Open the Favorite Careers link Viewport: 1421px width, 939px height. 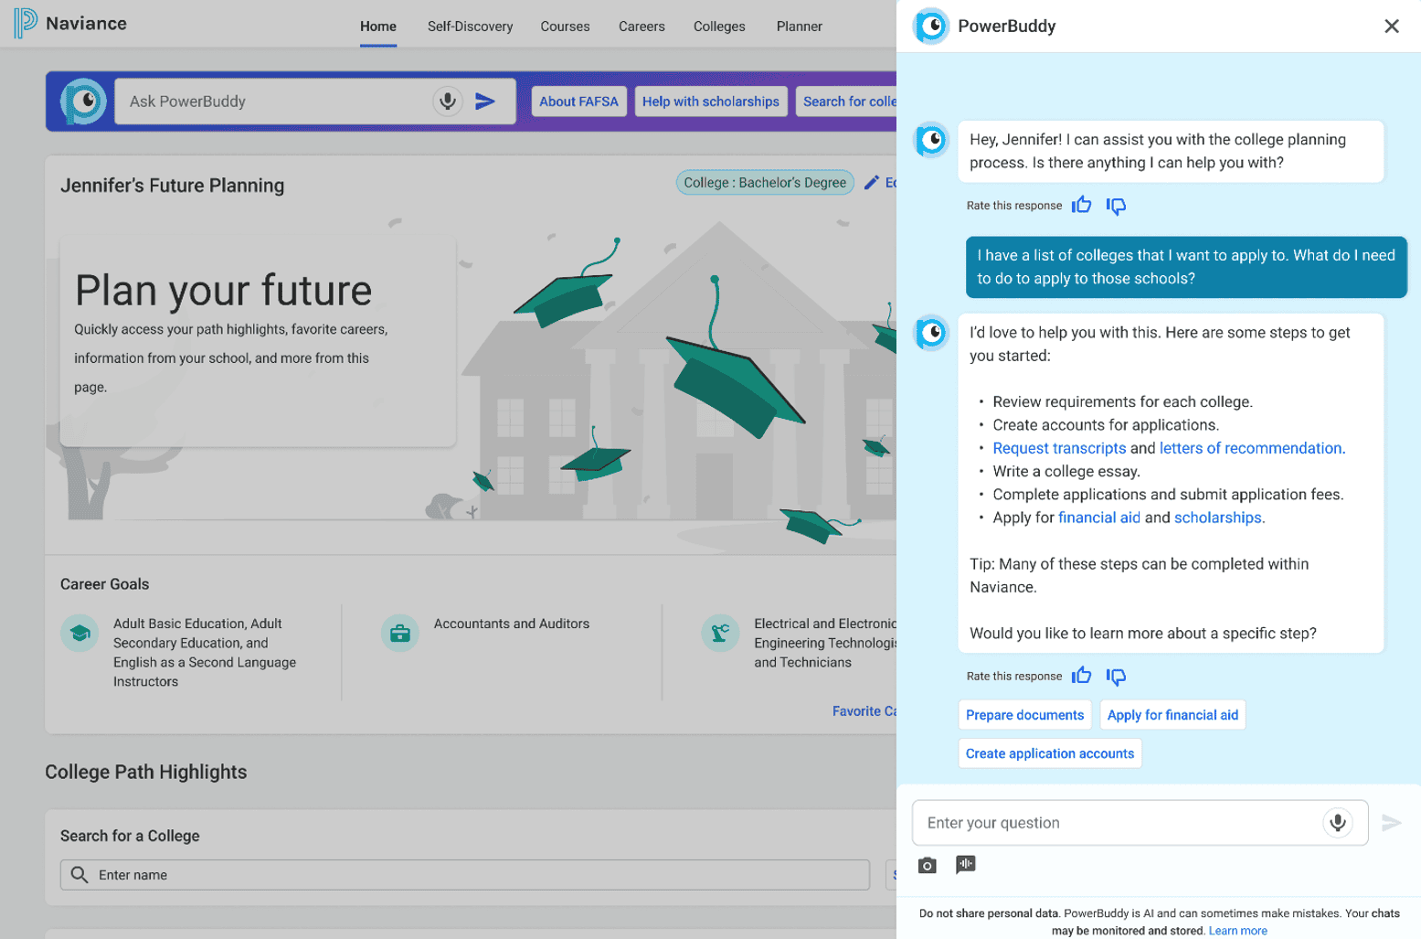[864, 711]
